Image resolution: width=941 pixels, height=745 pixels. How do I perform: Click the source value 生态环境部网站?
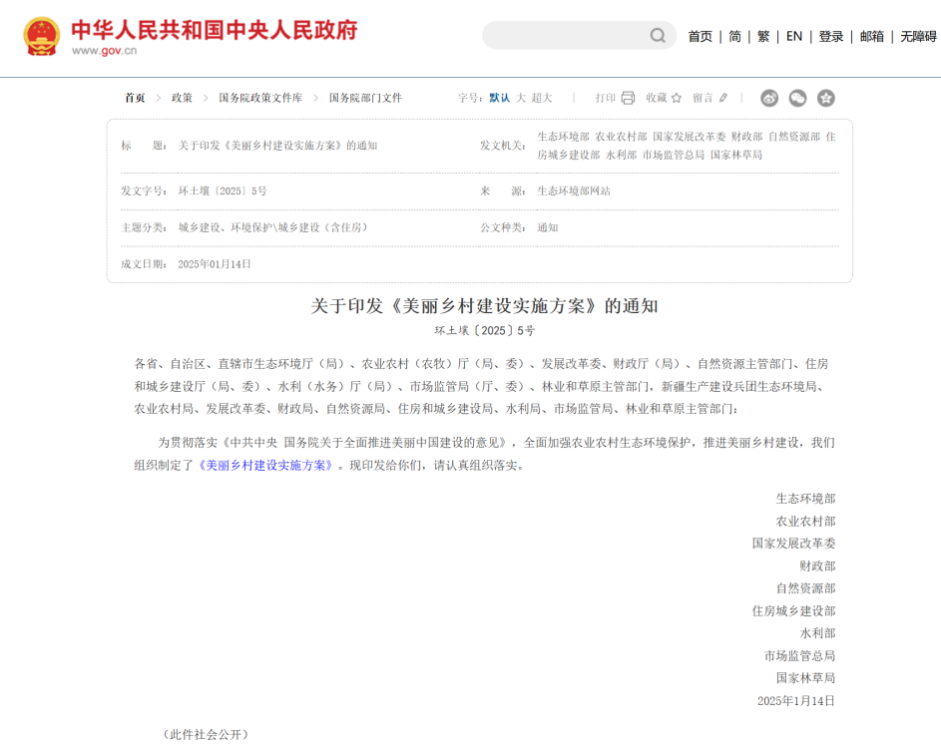[574, 191]
